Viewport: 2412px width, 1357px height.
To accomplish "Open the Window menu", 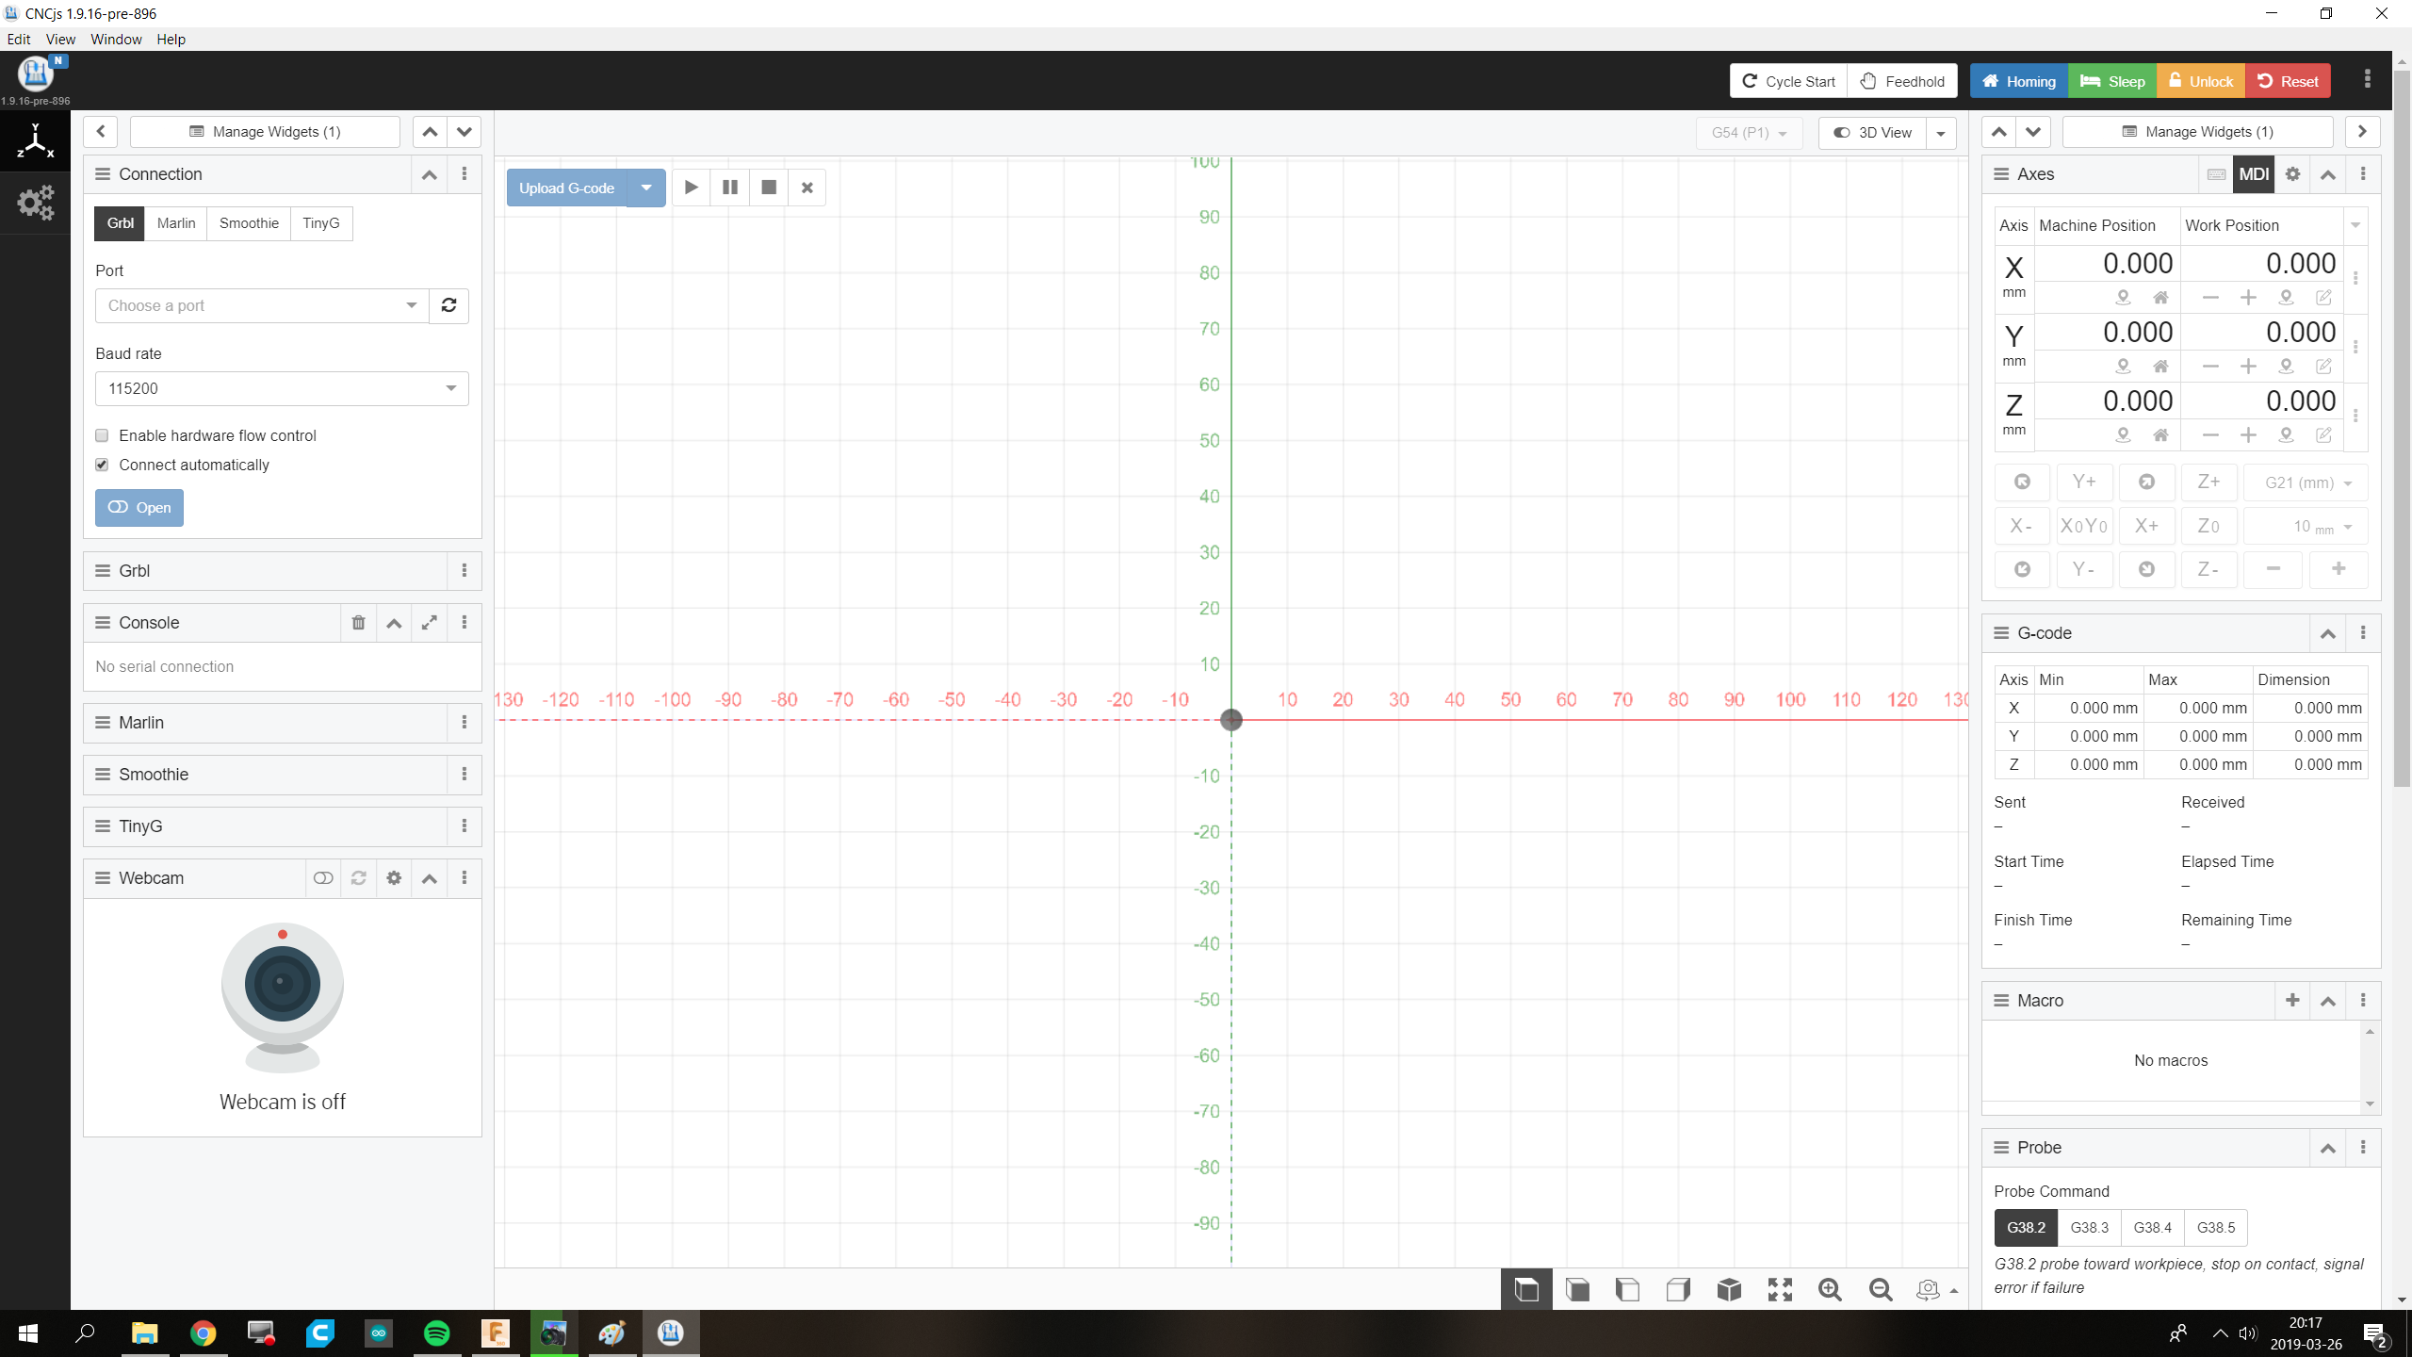I will click(x=116, y=39).
